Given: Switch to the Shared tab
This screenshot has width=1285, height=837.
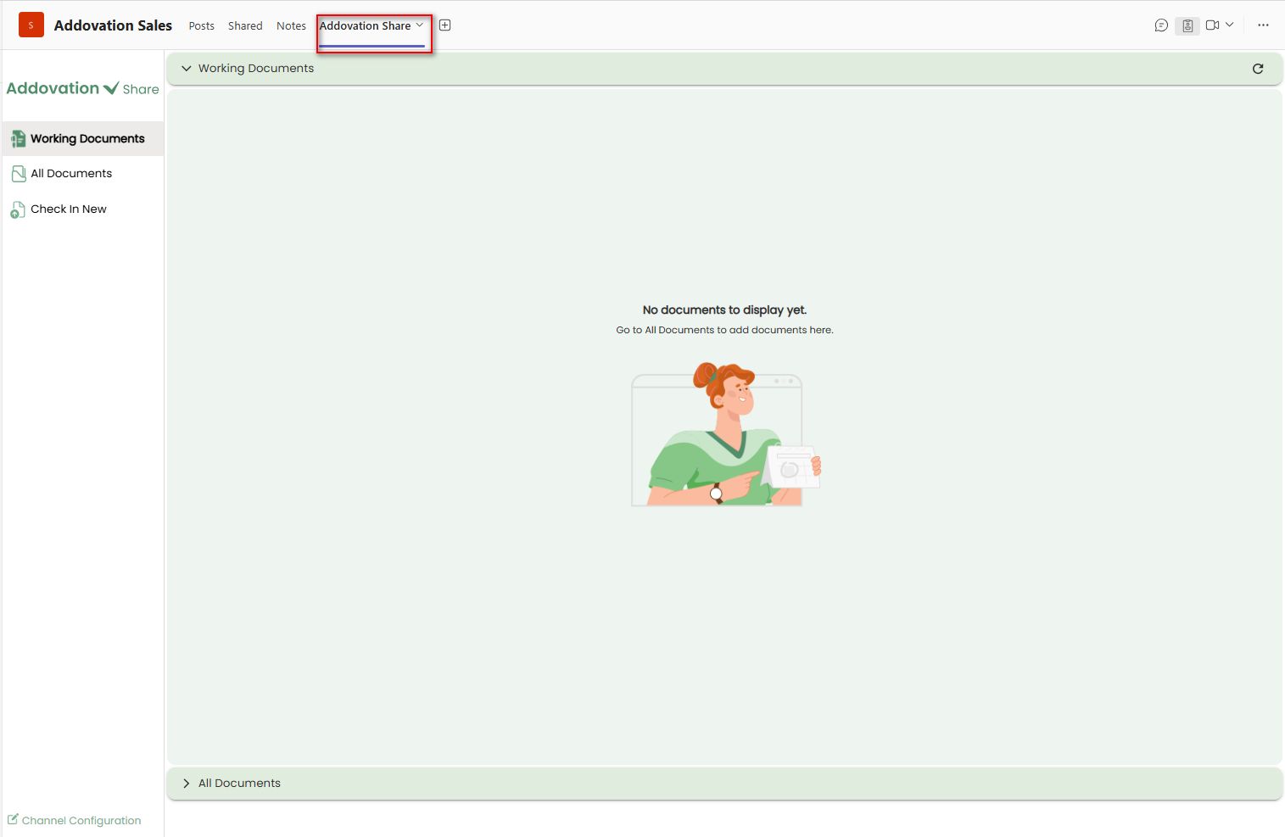Looking at the screenshot, I should (245, 26).
